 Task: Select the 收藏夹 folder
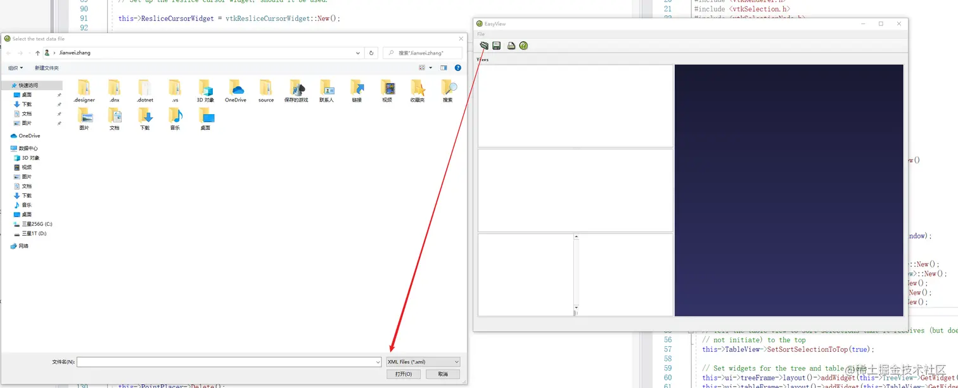(418, 91)
